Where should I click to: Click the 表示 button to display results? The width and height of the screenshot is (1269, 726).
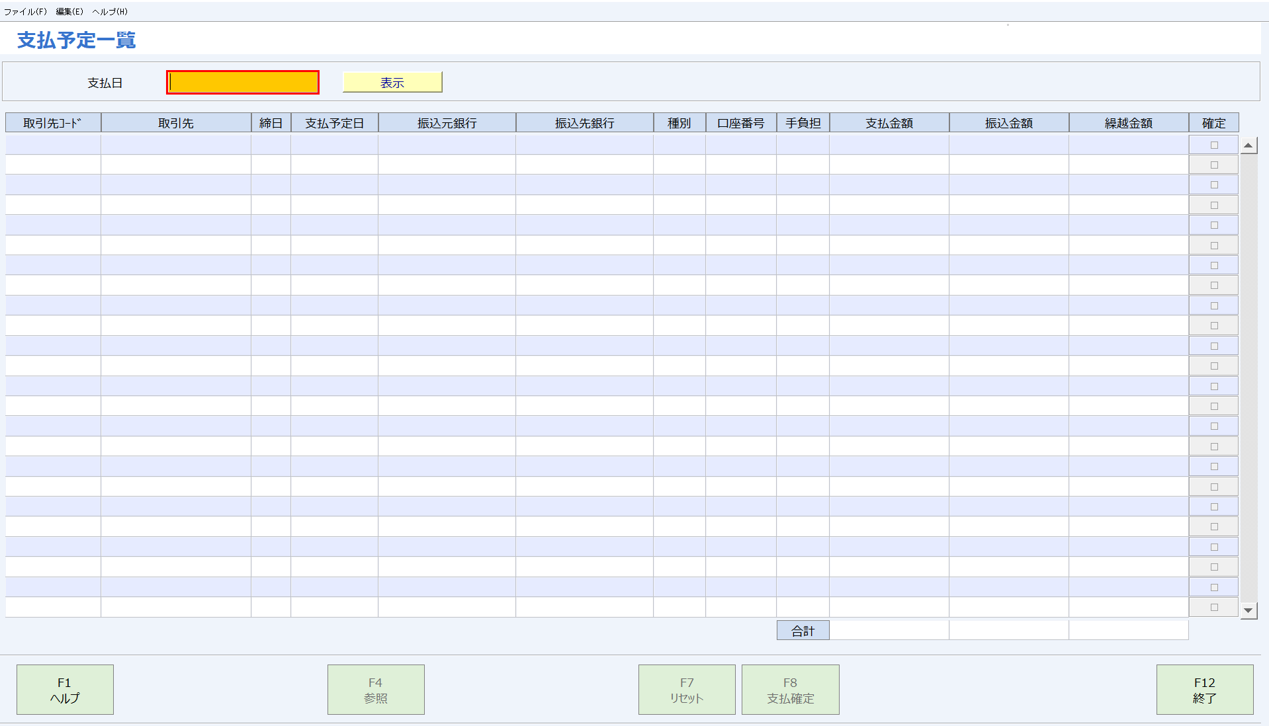pos(391,81)
